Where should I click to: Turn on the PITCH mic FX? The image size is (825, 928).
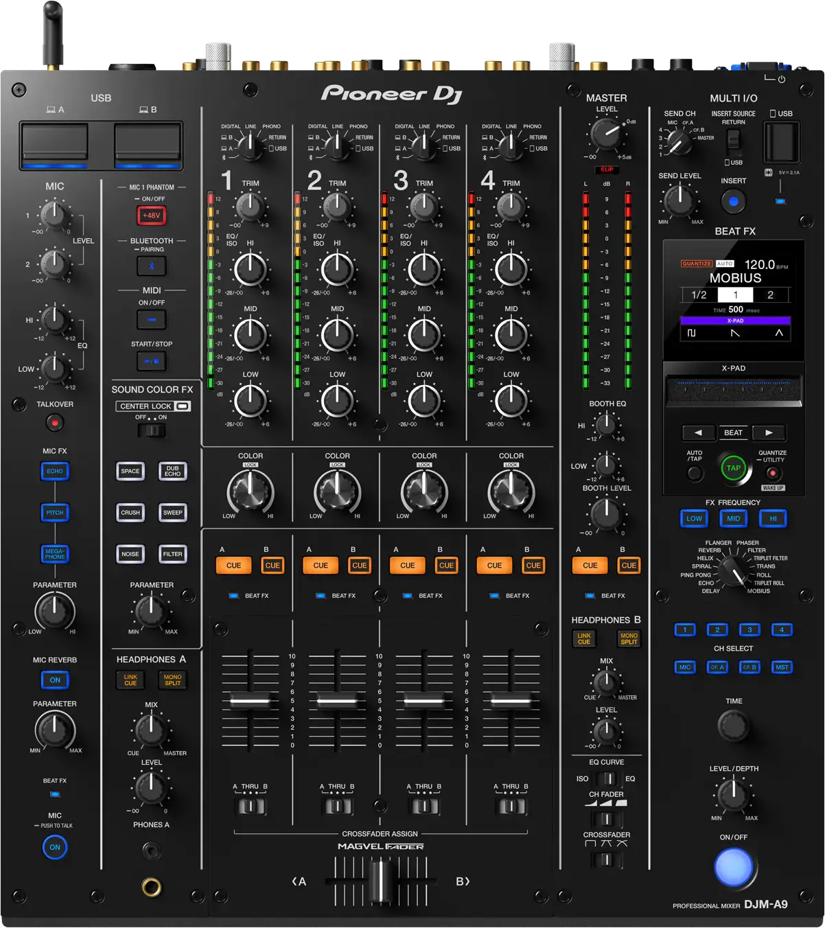click(55, 513)
